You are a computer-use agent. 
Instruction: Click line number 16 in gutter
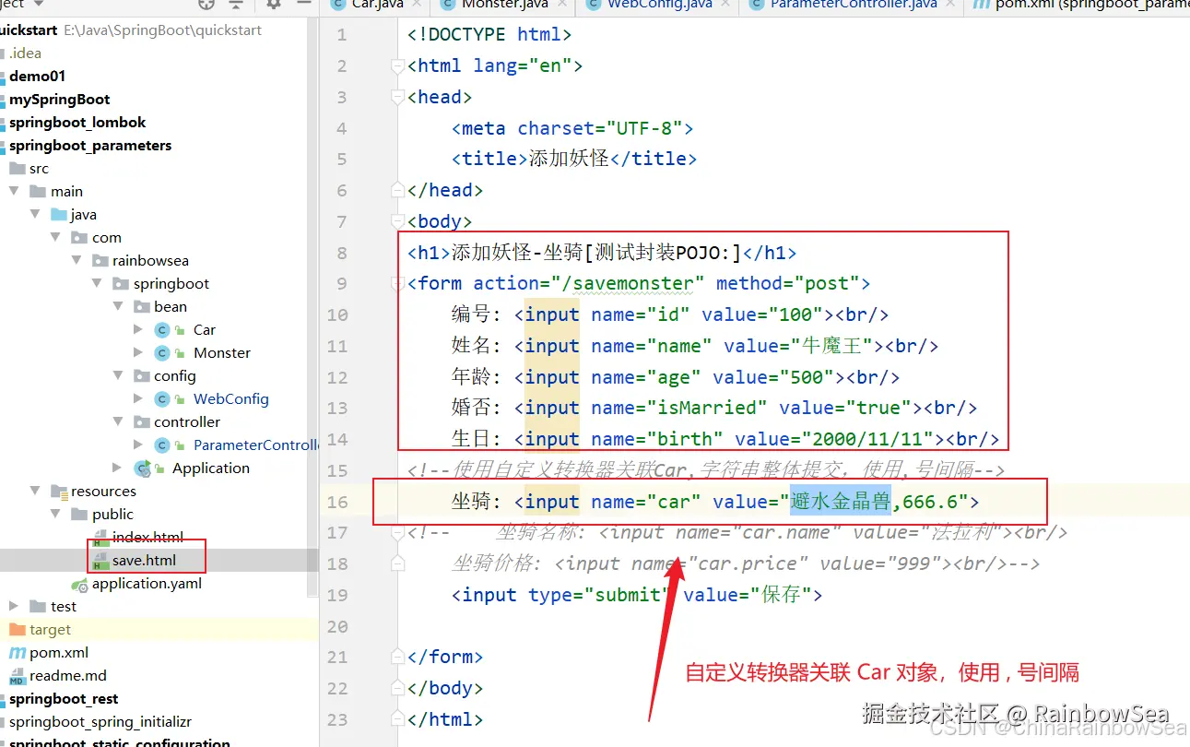[x=337, y=502]
